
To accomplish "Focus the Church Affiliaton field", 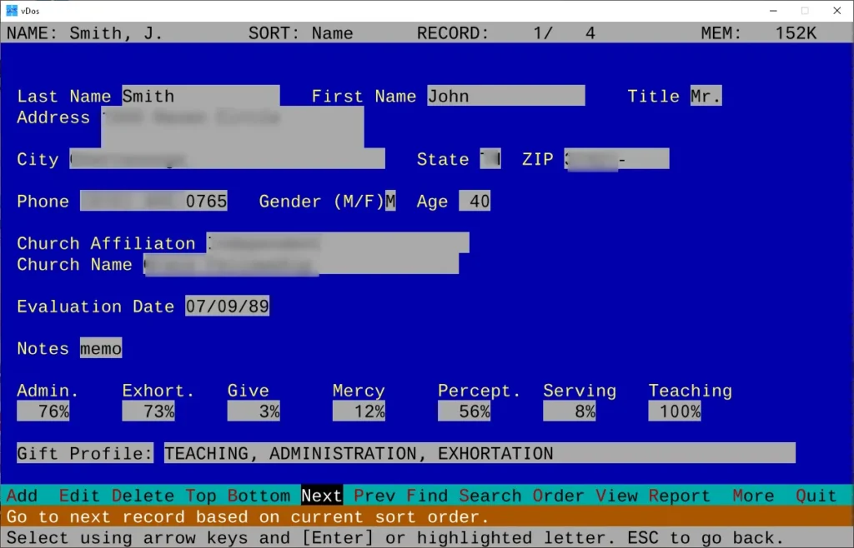I will click(x=338, y=243).
